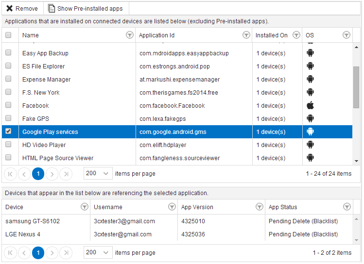Go to previous page of devices list
The image size is (364, 264).
coord(24,253)
